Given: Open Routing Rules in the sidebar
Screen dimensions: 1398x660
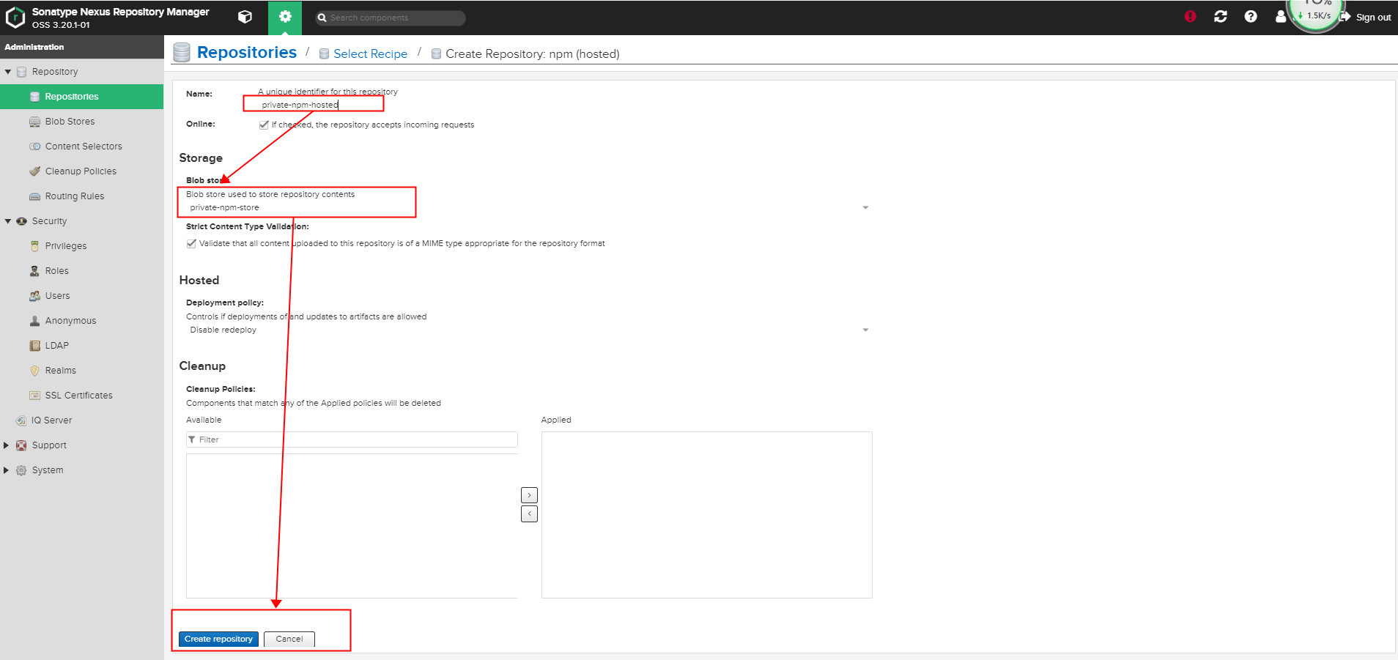Looking at the screenshot, I should (x=81, y=196).
